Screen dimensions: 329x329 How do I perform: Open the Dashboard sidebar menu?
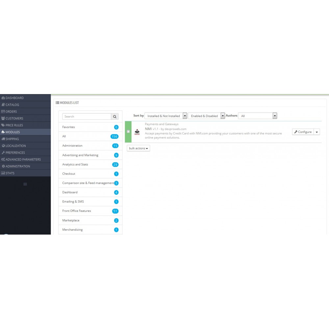click(25, 98)
